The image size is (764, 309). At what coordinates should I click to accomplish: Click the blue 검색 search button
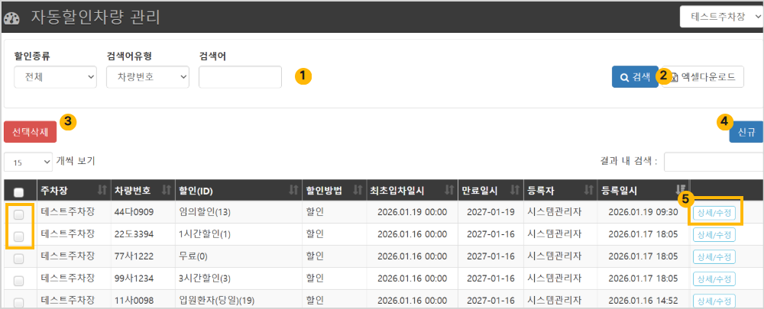[x=635, y=77]
